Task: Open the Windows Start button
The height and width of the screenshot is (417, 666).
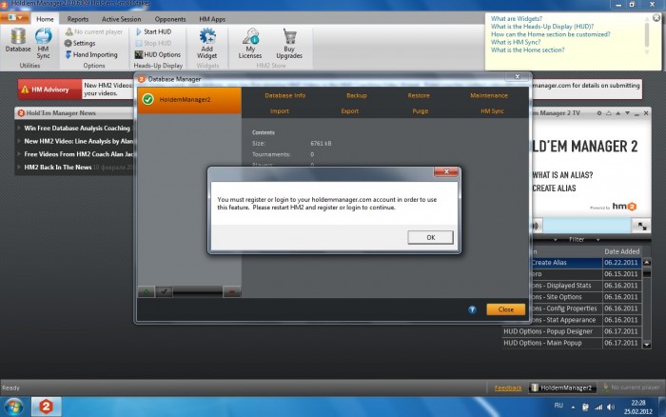Action: pos(13,407)
